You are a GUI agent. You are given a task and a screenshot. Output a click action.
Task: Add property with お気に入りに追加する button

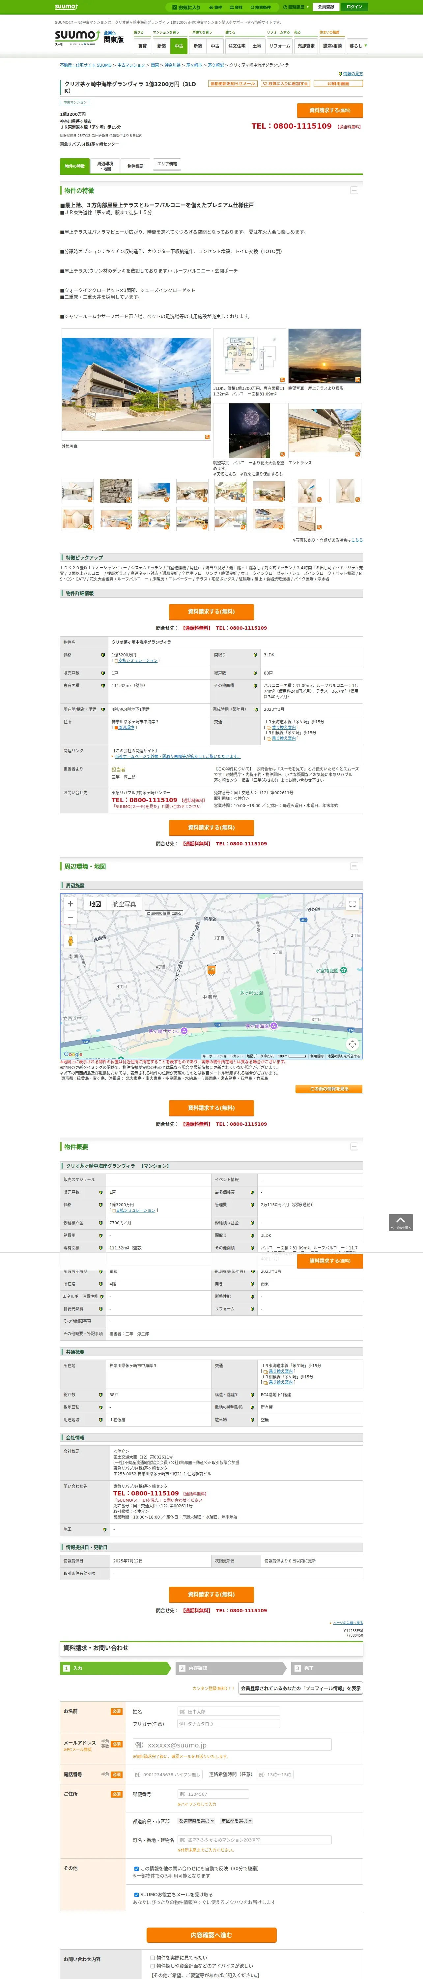click(x=286, y=84)
